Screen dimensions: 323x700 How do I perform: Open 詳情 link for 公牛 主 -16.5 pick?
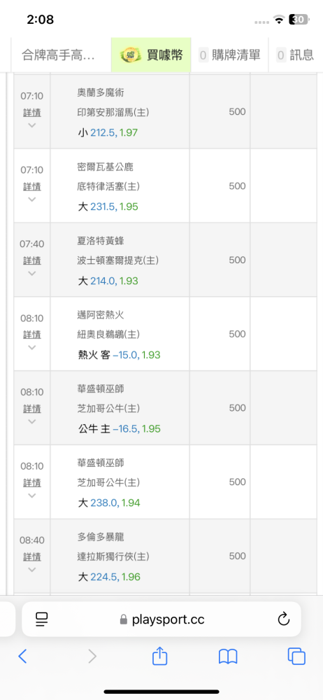[x=32, y=409]
